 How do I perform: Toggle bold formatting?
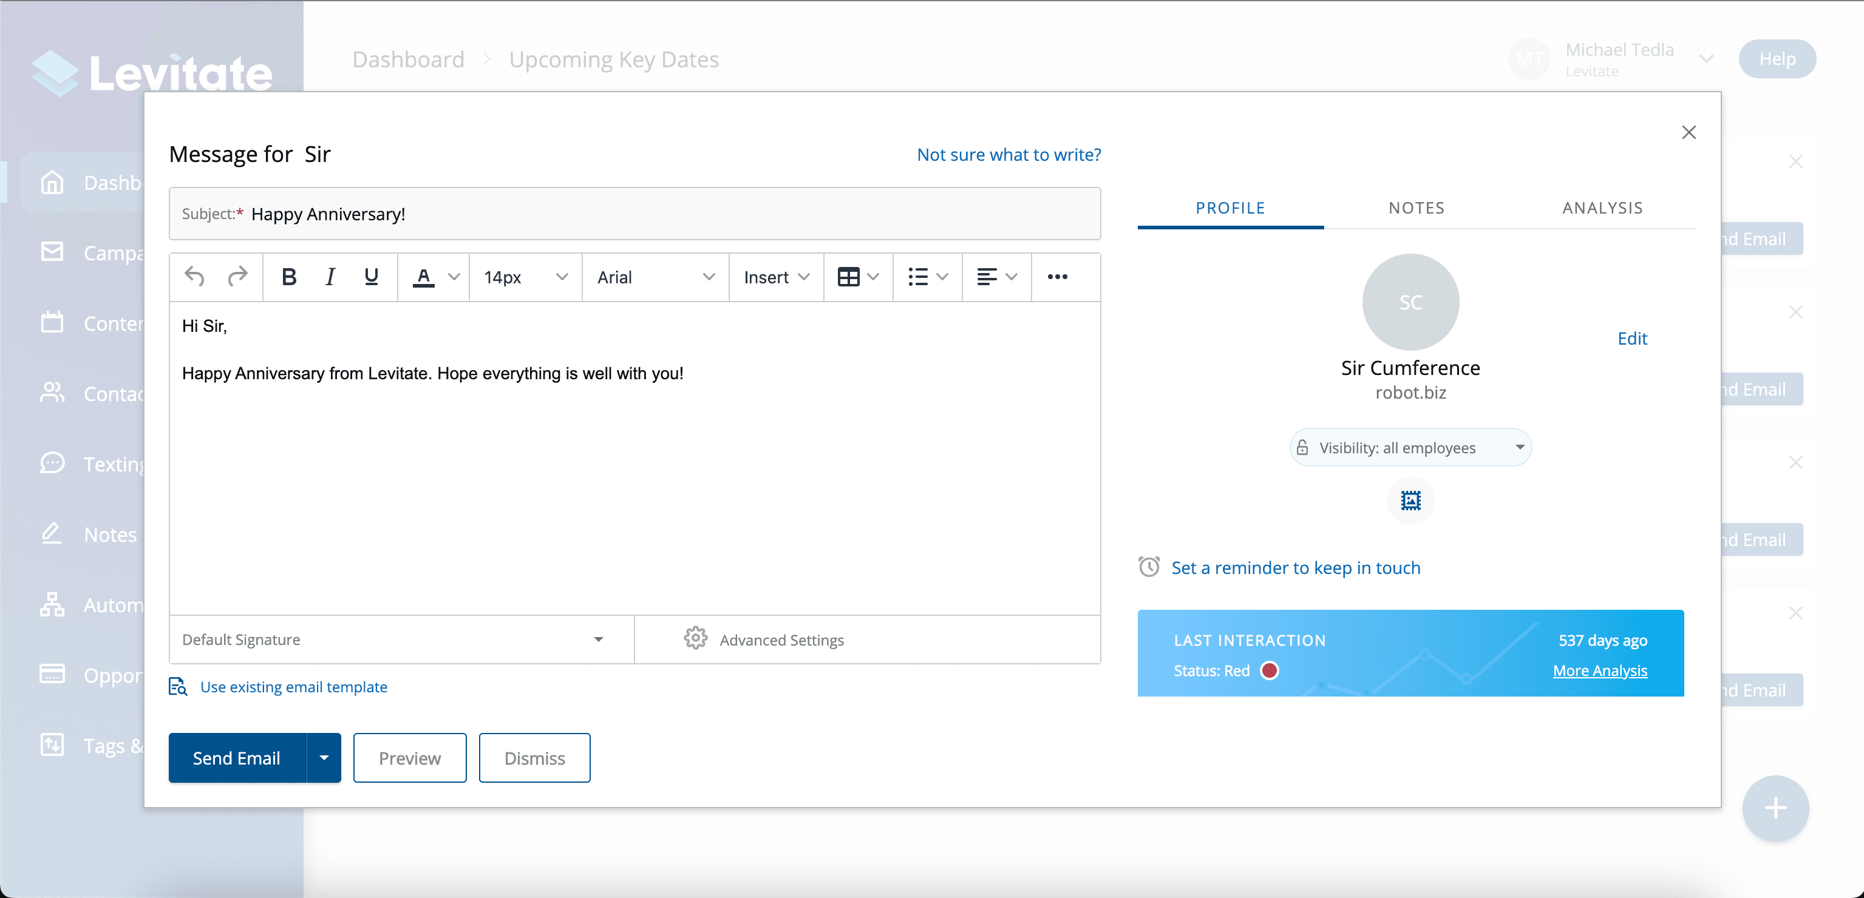coord(289,277)
